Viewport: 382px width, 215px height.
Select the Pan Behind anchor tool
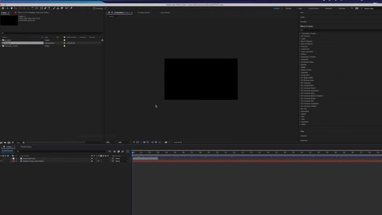37,8
